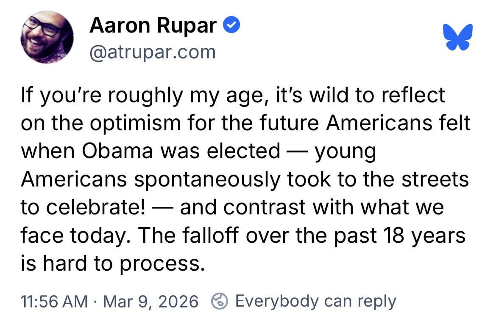
Task: Open the @atrupar.com handle link
Action: point(153,52)
